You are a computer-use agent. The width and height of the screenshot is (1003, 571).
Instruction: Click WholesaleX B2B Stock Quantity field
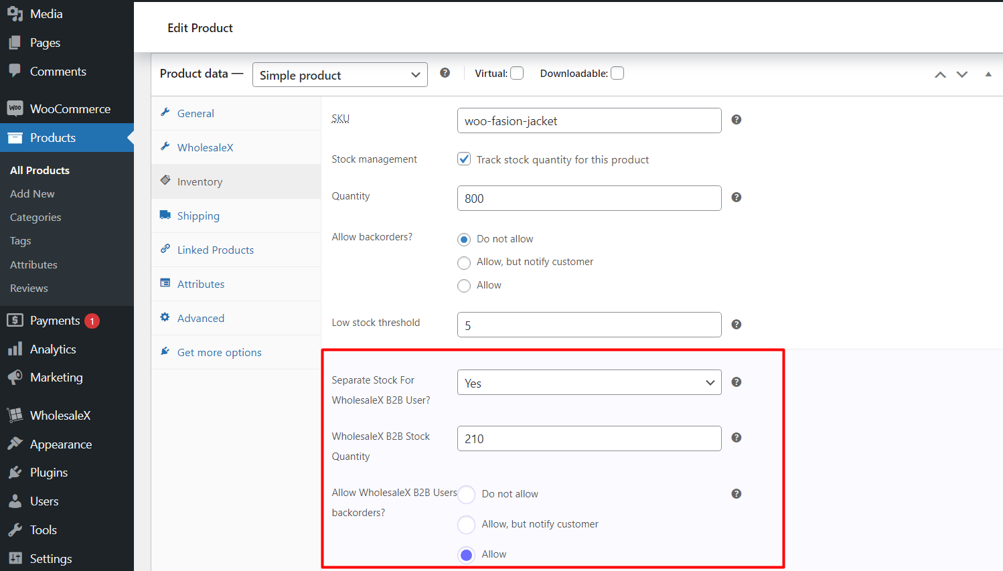click(589, 438)
